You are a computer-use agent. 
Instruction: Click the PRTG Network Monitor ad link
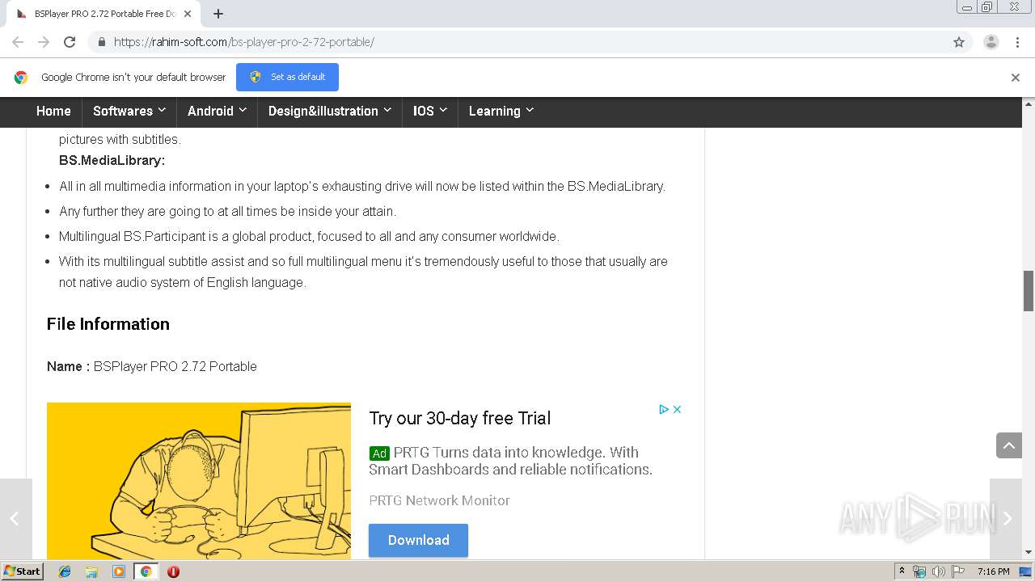439,500
